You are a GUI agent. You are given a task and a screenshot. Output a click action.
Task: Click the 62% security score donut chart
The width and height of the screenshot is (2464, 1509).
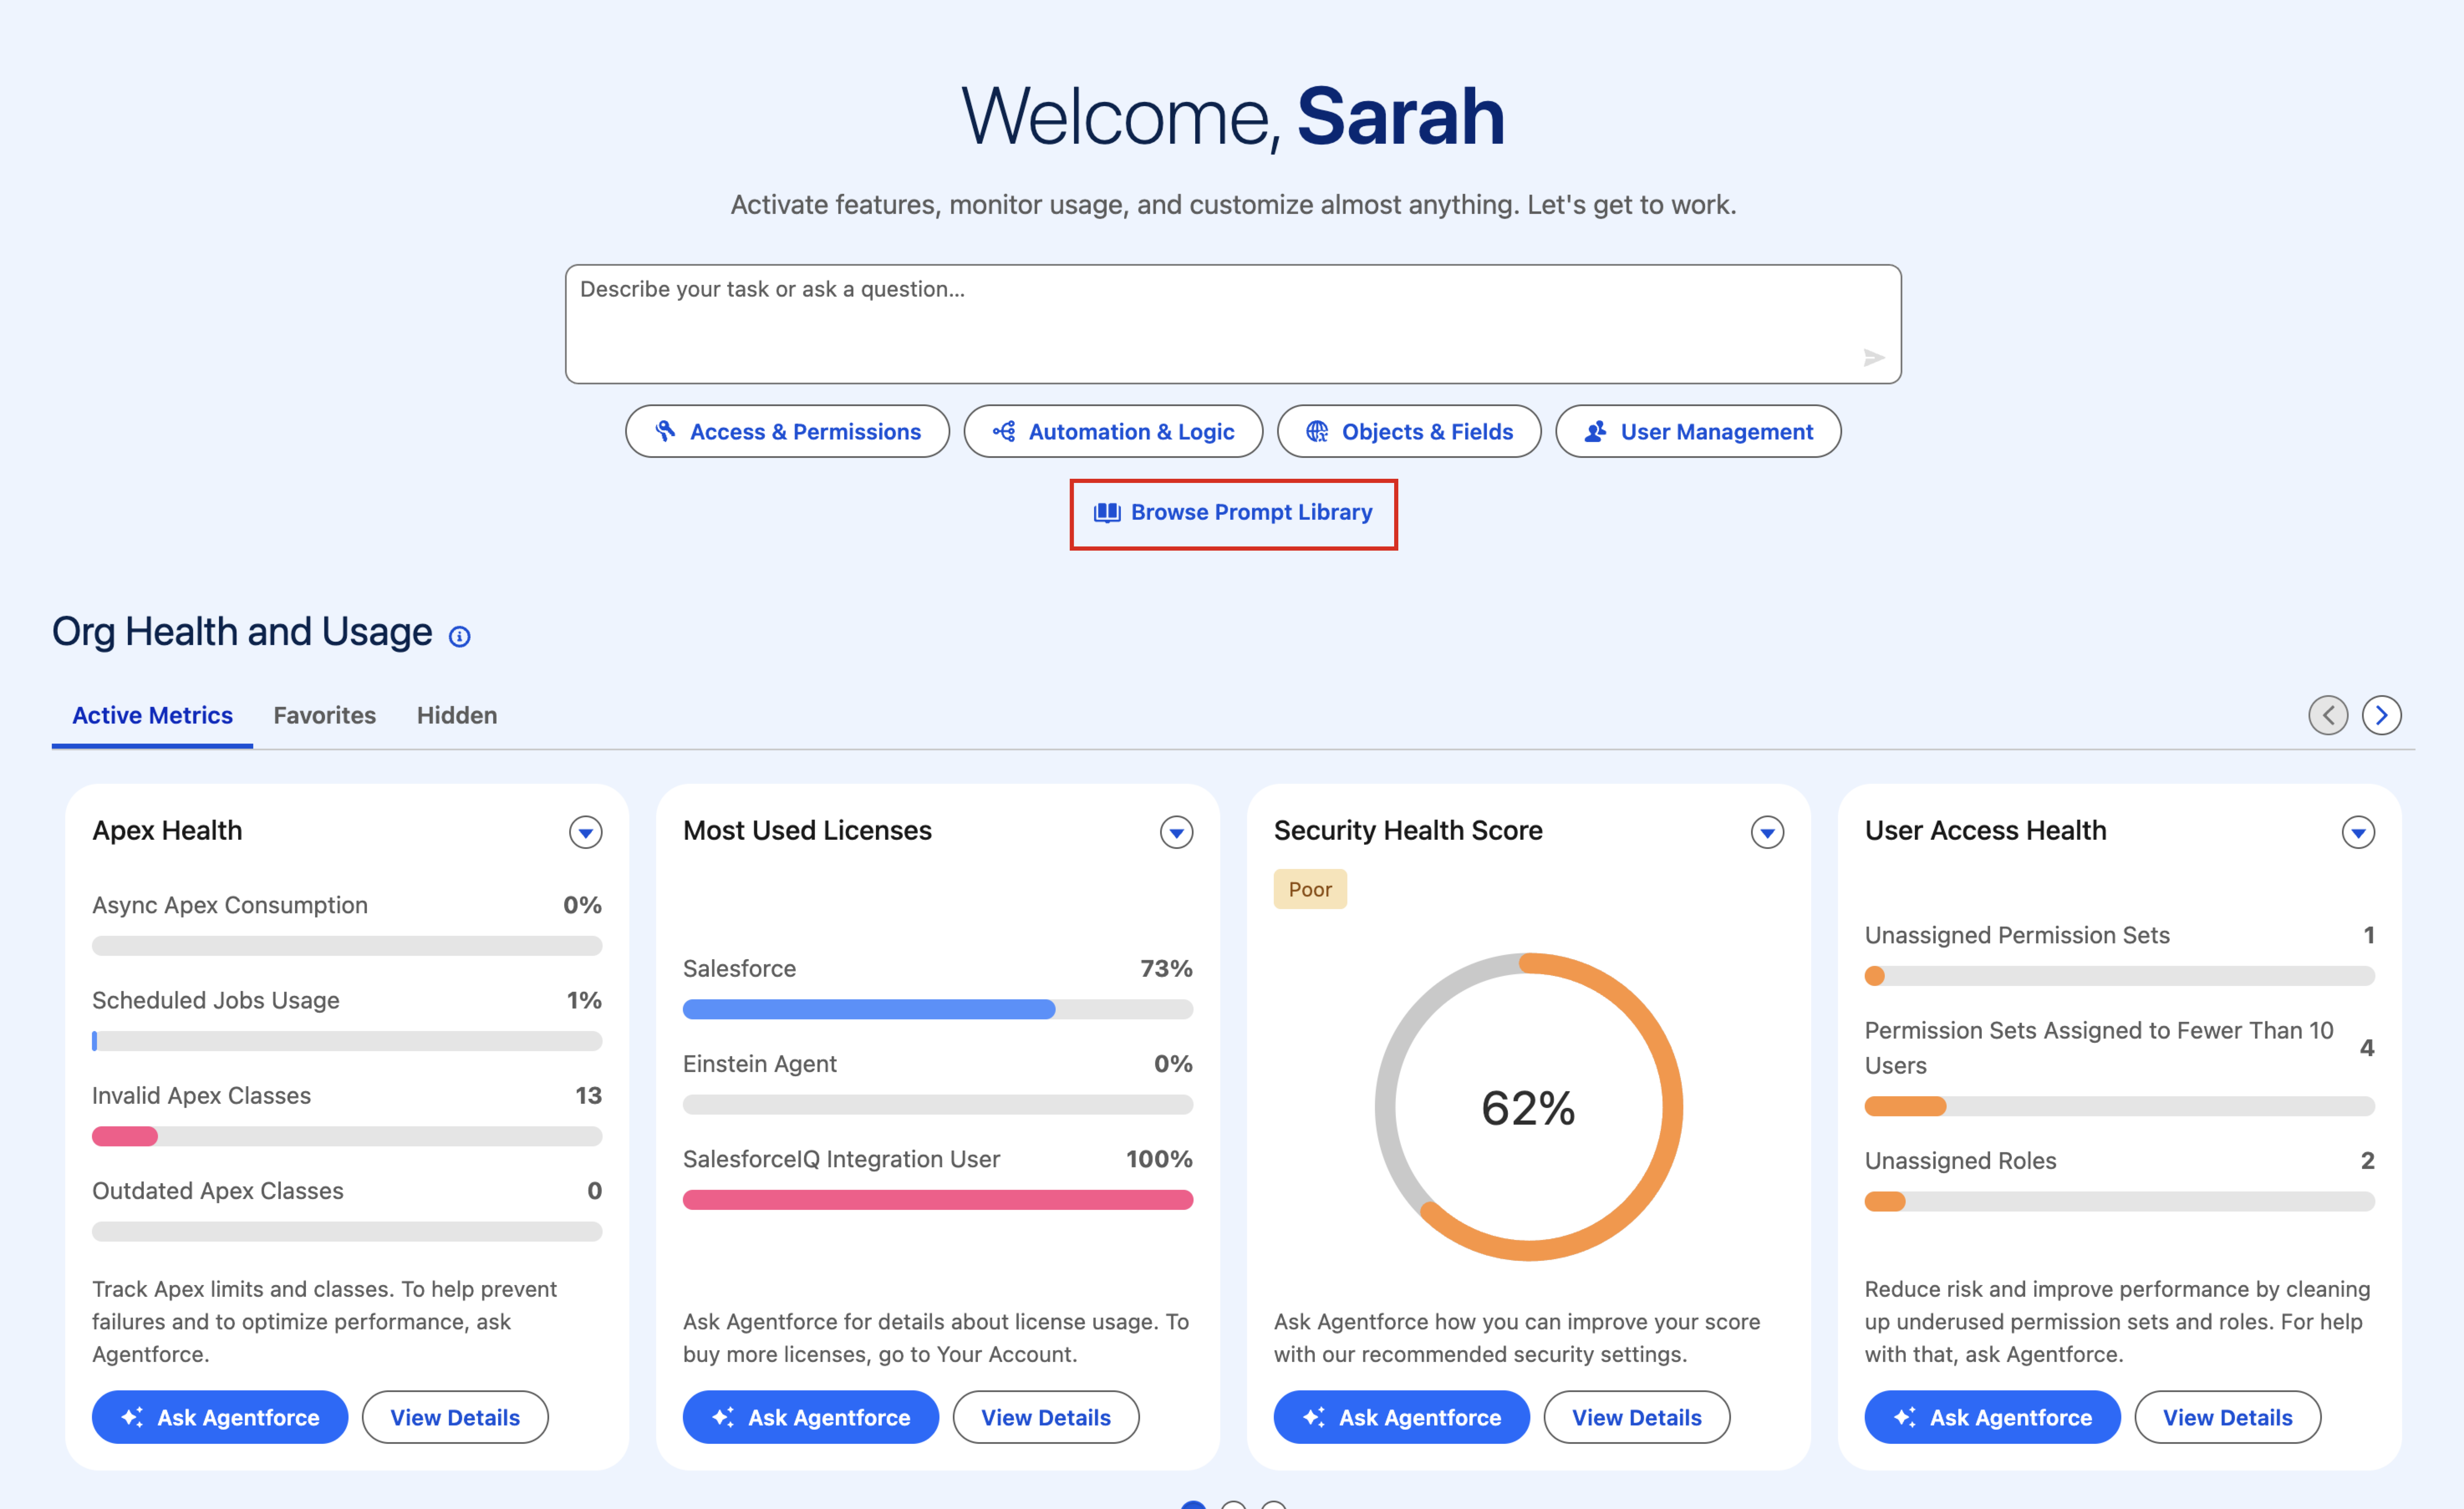(x=1529, y=1107)
